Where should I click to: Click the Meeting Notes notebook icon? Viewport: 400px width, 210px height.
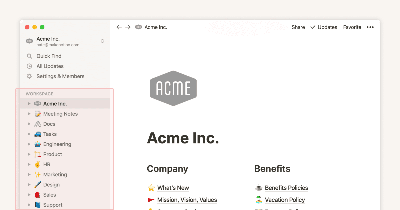coord(37,114)
